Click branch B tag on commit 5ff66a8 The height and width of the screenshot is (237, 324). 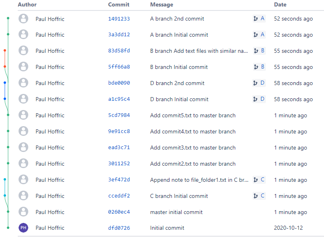[x=259, y=67]
